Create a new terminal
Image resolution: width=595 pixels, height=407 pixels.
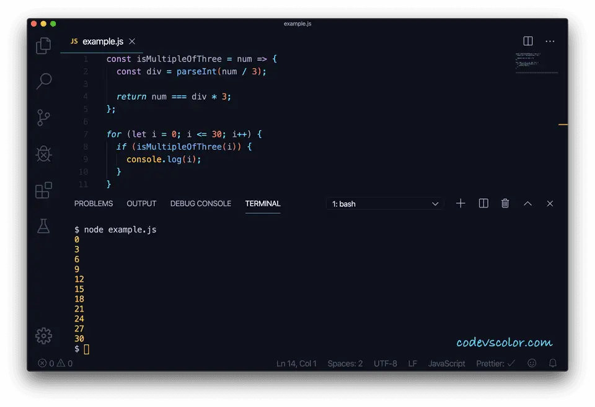[x=461, y=203]
